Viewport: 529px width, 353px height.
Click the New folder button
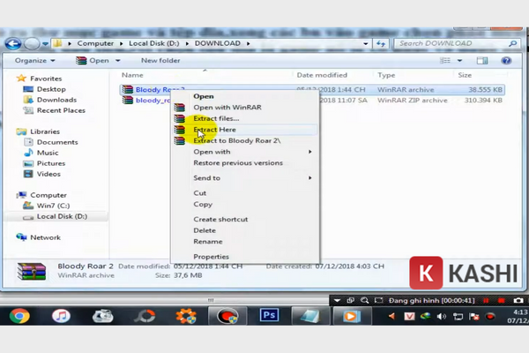coord(160,61)
